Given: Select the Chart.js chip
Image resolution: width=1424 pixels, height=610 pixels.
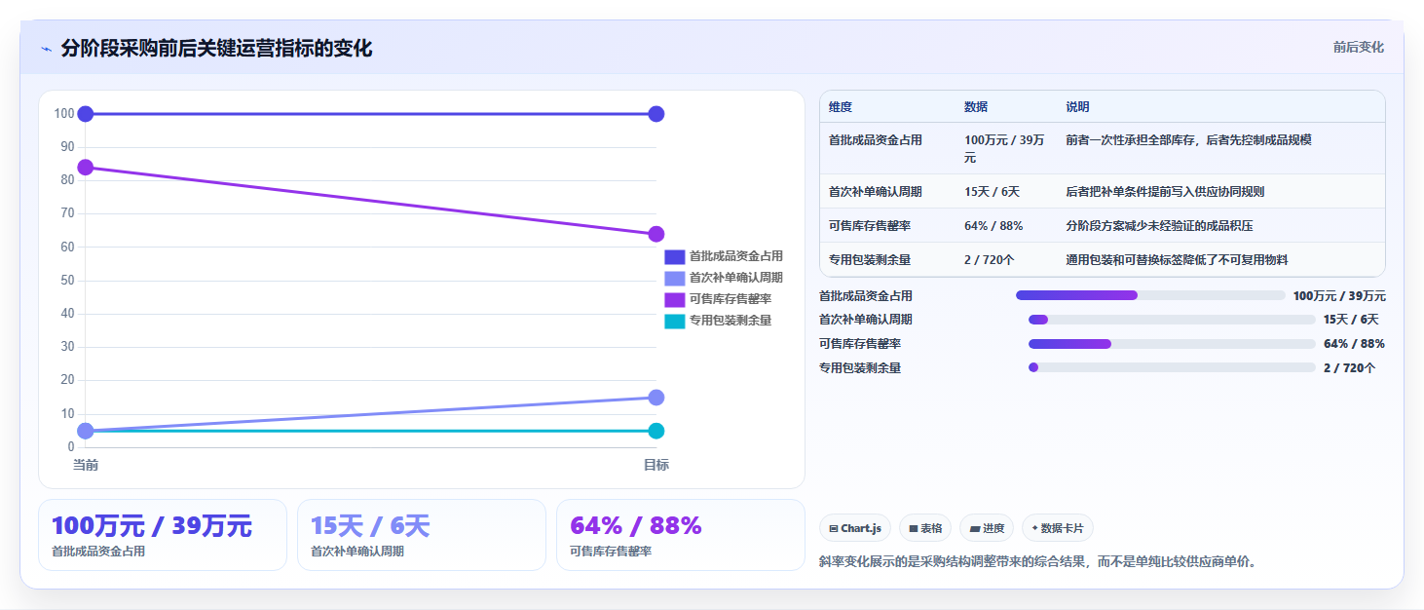Looking at the screenshot, I should click(x=855, y=528).
